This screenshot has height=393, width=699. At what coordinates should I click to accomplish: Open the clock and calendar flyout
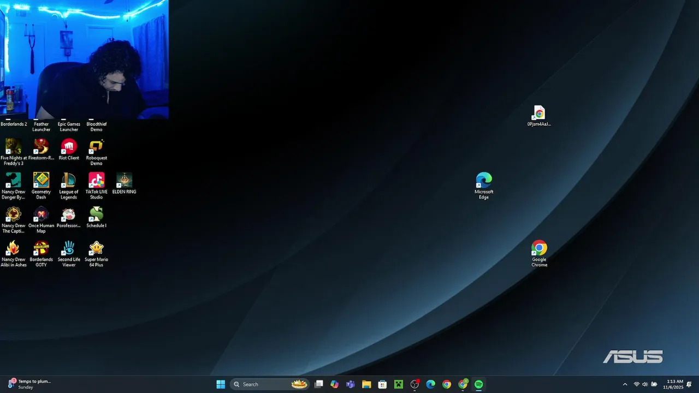point(673,384)
